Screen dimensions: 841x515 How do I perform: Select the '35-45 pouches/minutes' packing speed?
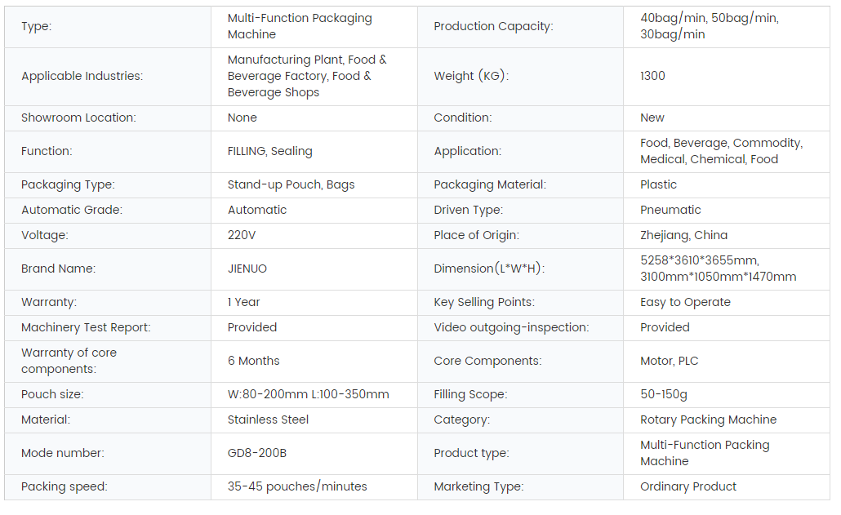coord(297,486)
